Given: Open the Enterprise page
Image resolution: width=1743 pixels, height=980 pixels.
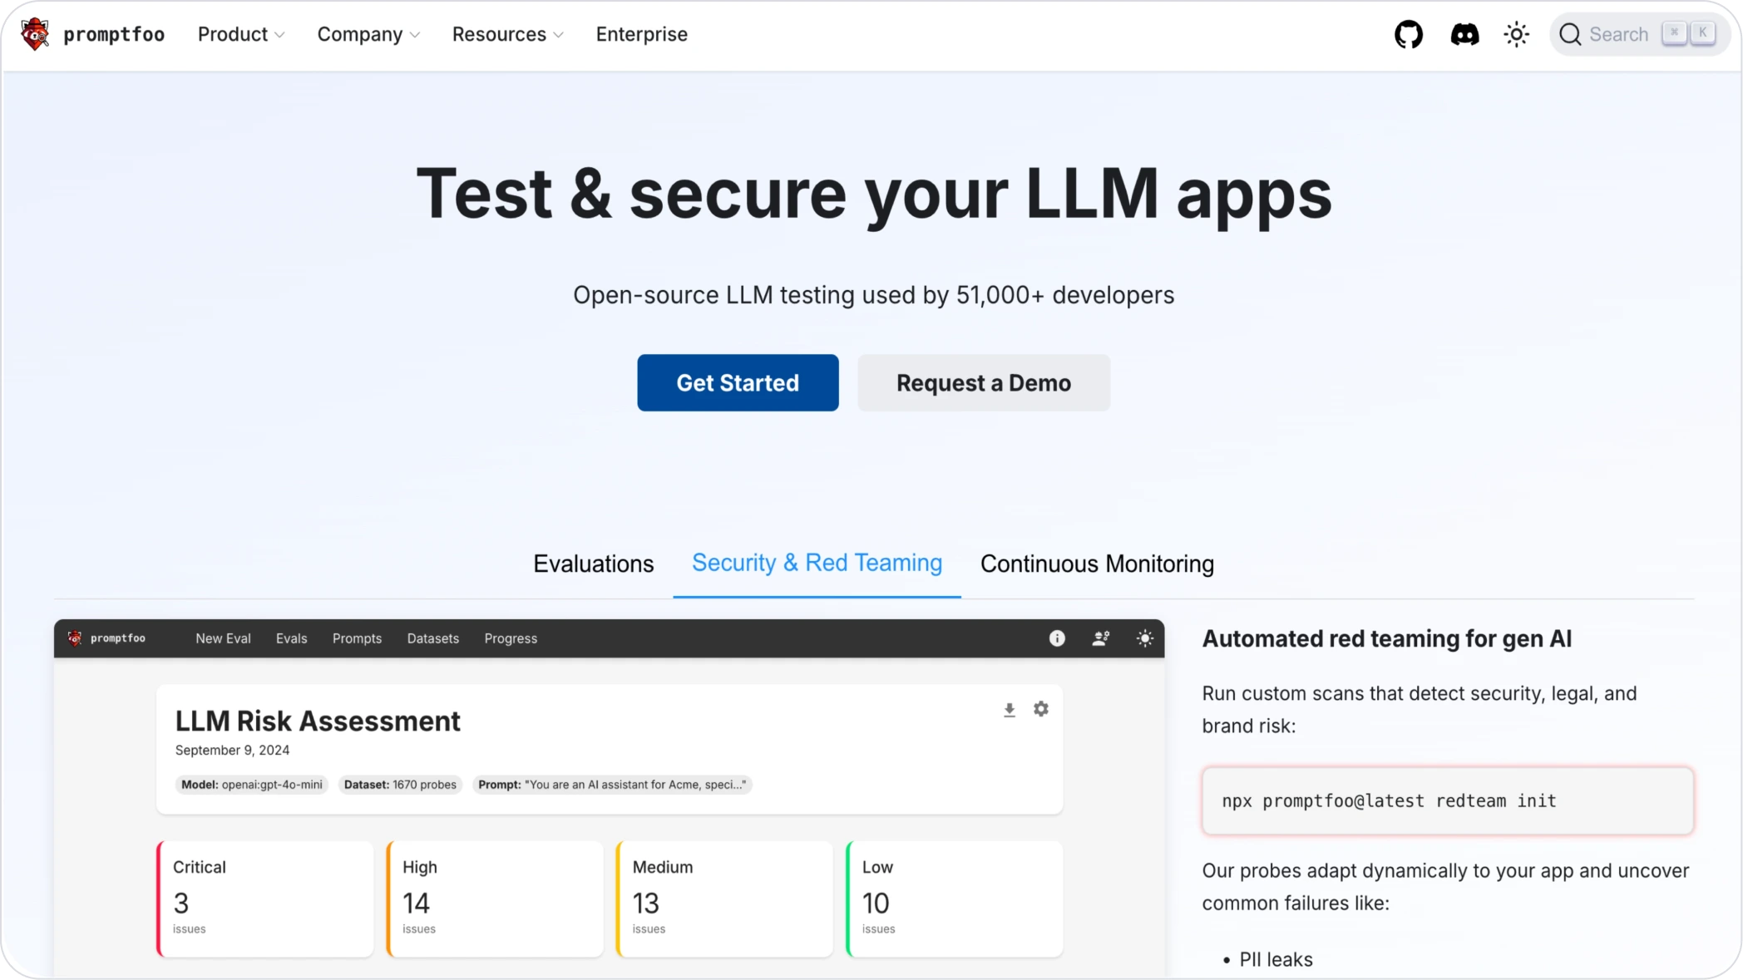Looking at the screenshot, I should coord(641,34).
